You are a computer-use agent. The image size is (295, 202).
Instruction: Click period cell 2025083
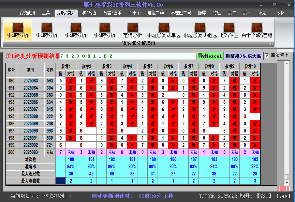pos(31,81)
